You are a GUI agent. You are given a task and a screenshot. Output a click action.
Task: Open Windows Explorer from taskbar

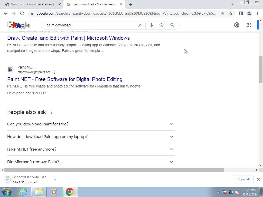[x=39, y=192]
